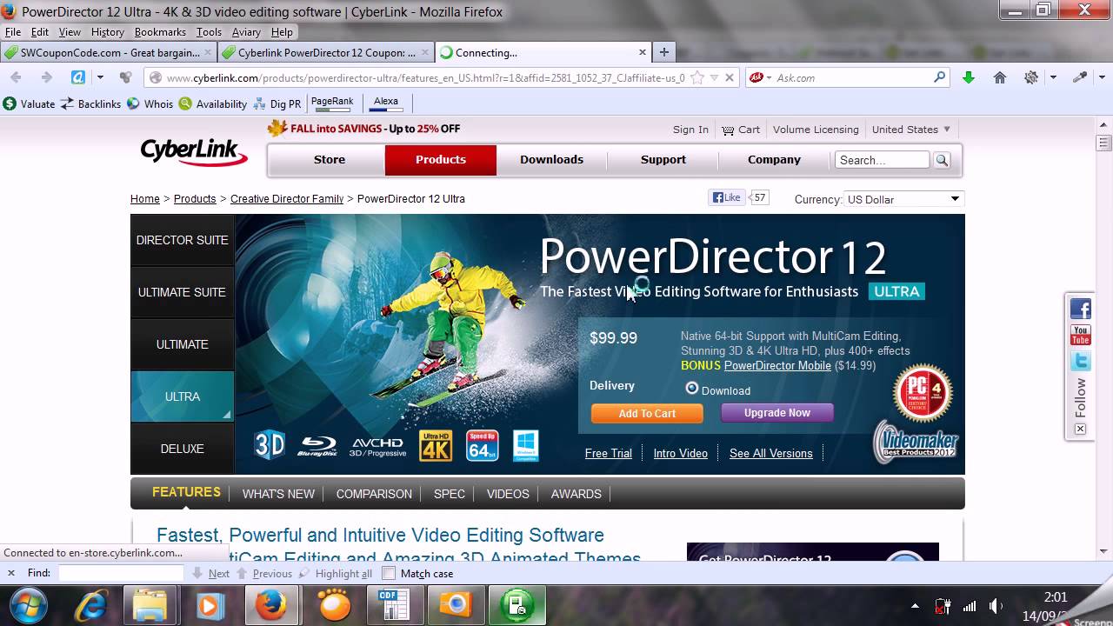Click the site Search input field

tap(882, 160)
